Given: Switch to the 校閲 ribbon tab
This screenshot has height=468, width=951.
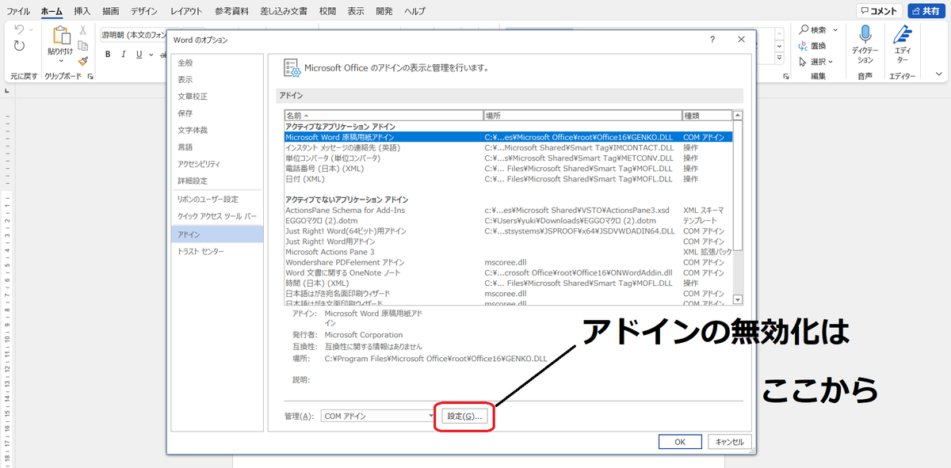Looking at the screenshot, I should click(x=327, y=11).
